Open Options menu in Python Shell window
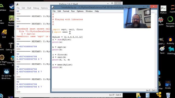 (x=44, y=8)
